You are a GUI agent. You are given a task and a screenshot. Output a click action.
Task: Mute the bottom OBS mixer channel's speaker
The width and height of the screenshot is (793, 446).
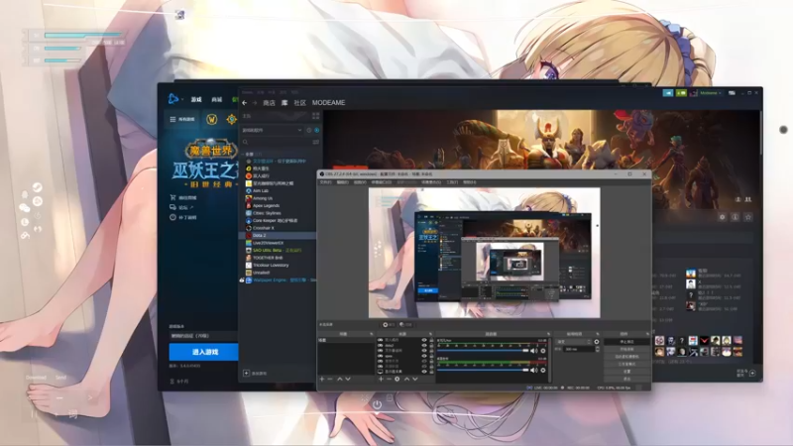click(x=533, y=370)
